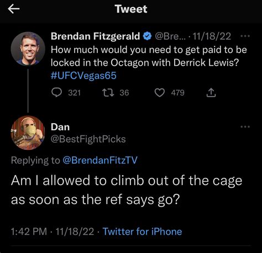Open more options on Dan's reply

pyautogui.click(x=245, y=126)
